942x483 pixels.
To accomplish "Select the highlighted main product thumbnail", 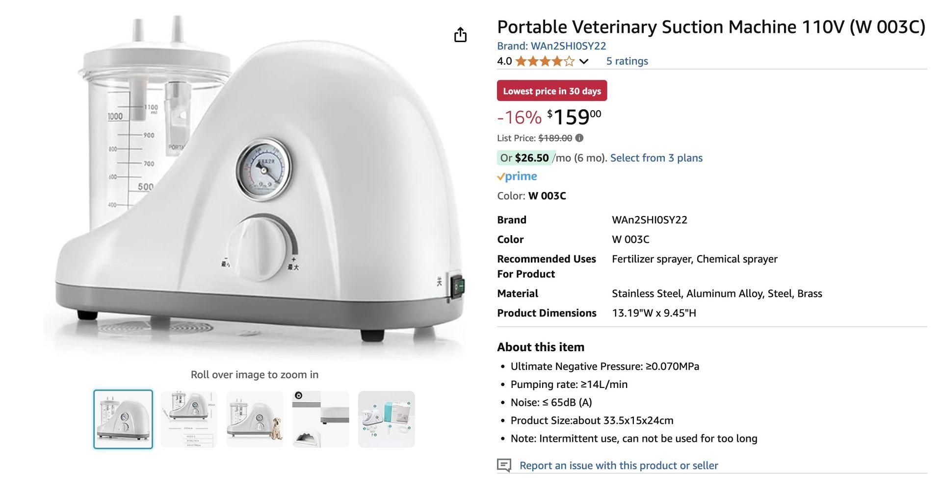I will coord(123,419).
